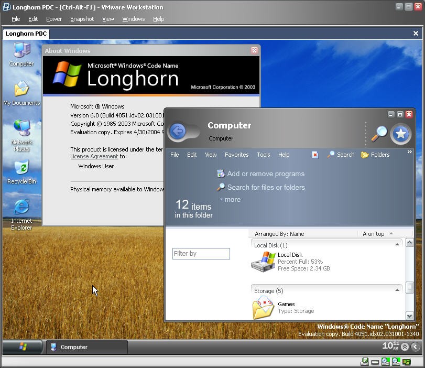Click 'Add or remove programs' task link

click(265, 174)
